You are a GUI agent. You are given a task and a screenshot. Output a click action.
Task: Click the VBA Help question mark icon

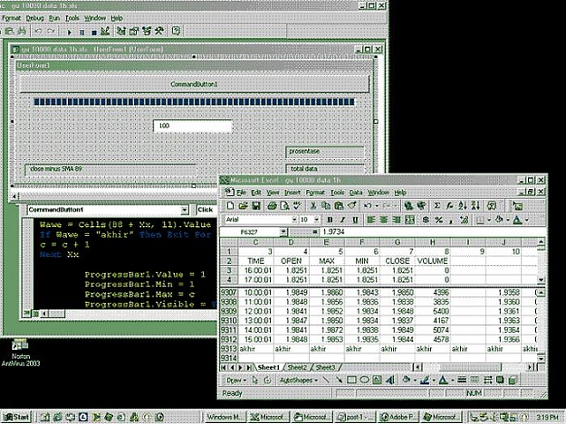pyautogui.click(x=176, y=32)
